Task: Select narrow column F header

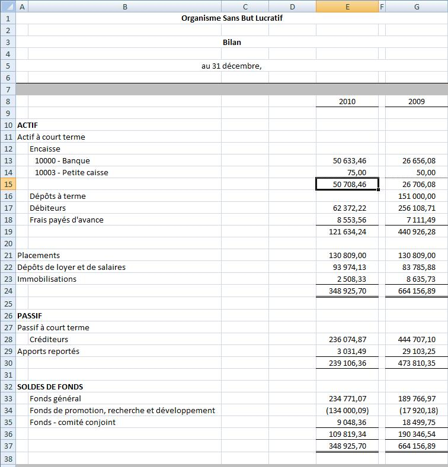Action: (382, 7)
